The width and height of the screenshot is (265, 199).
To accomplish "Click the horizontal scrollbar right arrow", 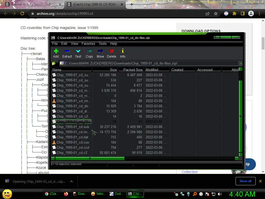I will tap(237, 158).
